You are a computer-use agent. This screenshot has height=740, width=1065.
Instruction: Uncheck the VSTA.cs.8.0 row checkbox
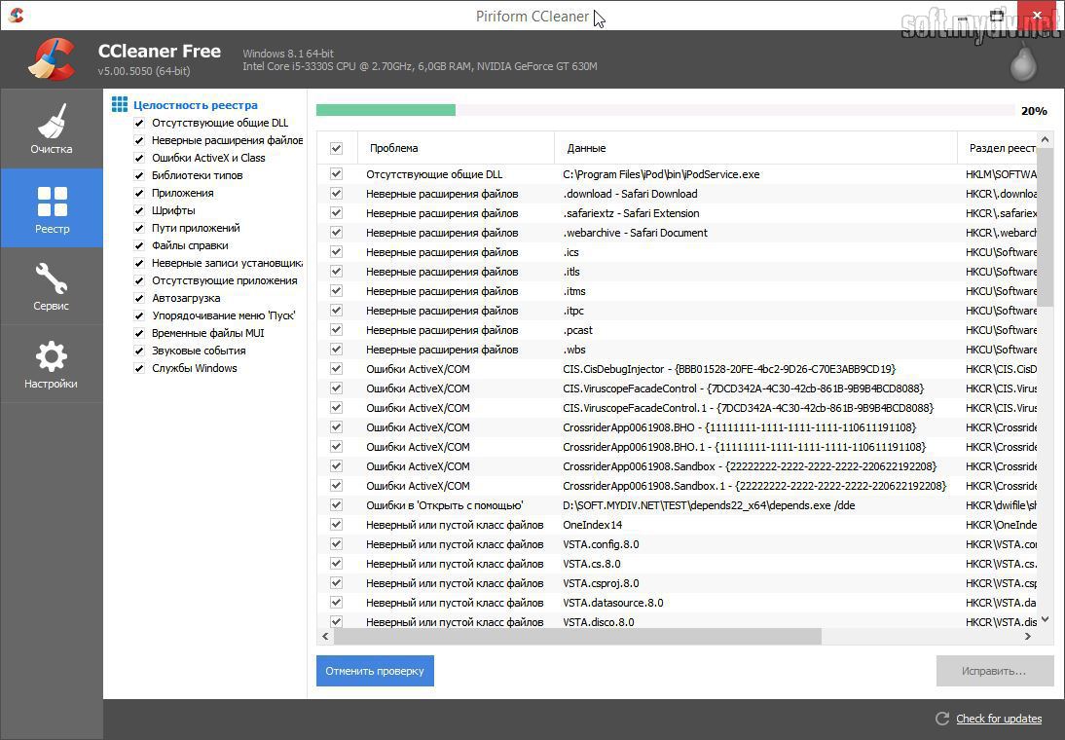tap(336, 564)
